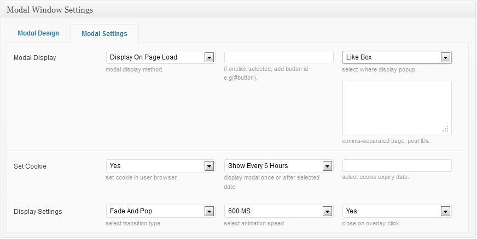Viewport: 477px width, 239px height.
Task: Click the onclick button id input field
Action: click(x=278, y=57)
